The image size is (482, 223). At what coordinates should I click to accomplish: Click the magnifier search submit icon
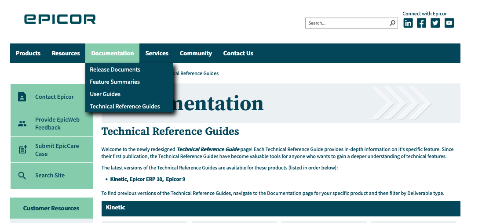coord(393,23)
